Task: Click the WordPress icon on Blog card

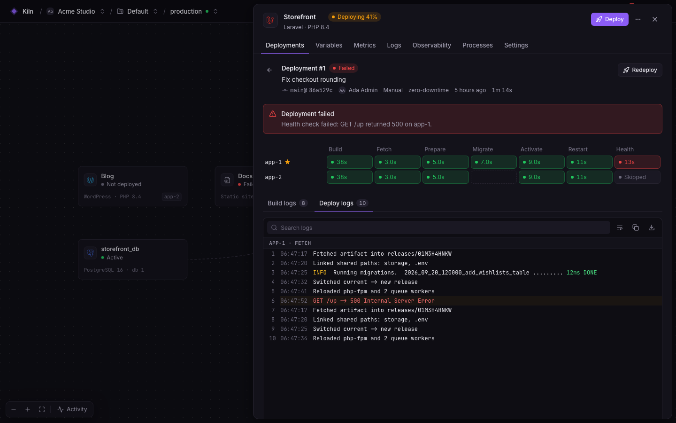Action: click(90, 180)
